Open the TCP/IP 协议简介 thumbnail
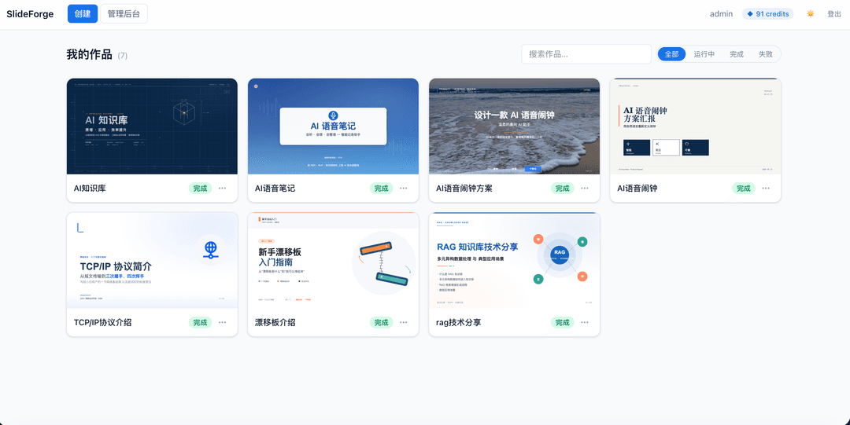This screenshot has width=850, height=425. 152,260
